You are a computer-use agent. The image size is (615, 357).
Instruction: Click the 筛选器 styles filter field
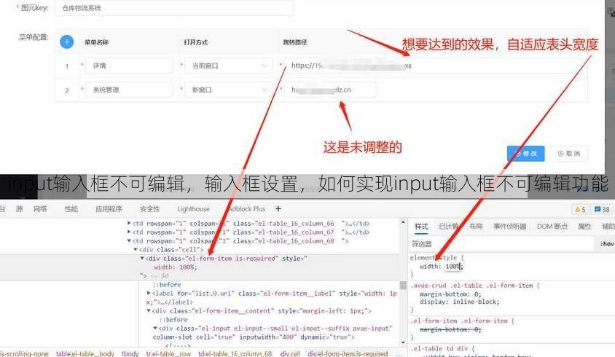[x=502, y=243]
